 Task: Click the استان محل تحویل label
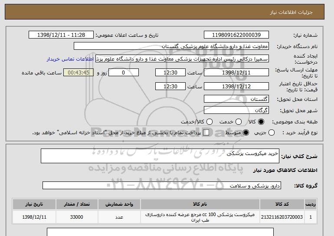click(x=297, y=99)
